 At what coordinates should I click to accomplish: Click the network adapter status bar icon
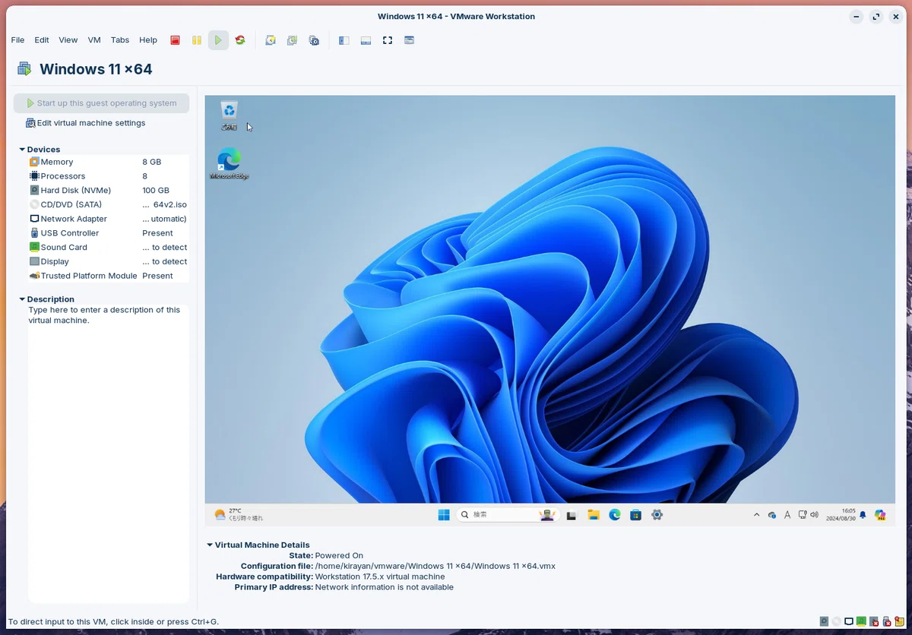click(x=849, y=621)
